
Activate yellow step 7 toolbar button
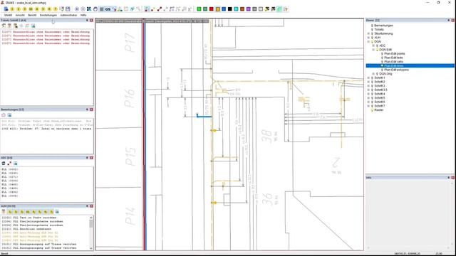tap(56, 9)
